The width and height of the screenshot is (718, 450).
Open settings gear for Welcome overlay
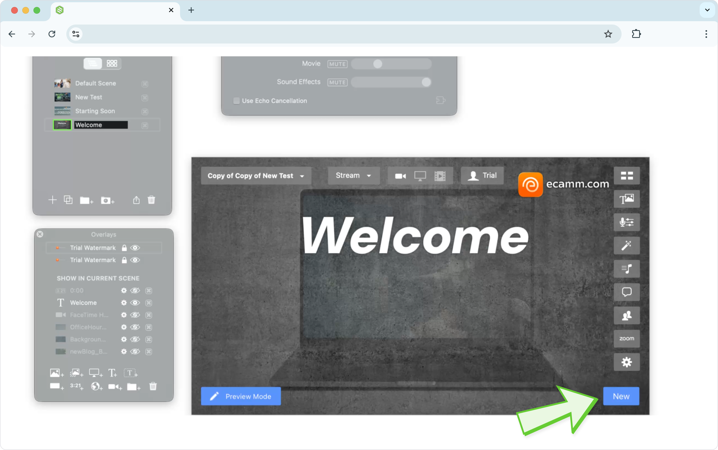124,303
